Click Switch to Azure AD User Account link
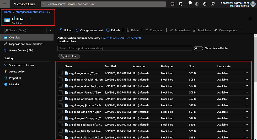Image resolution: width=257 pixels, height=140 pixels. pos(121,38)
